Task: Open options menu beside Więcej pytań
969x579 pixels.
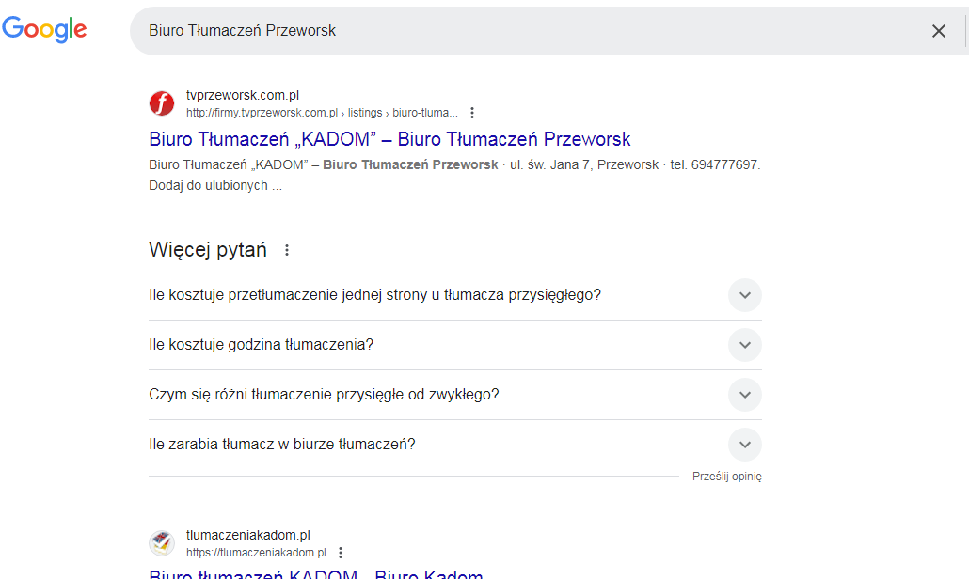Action: point(287,251)
